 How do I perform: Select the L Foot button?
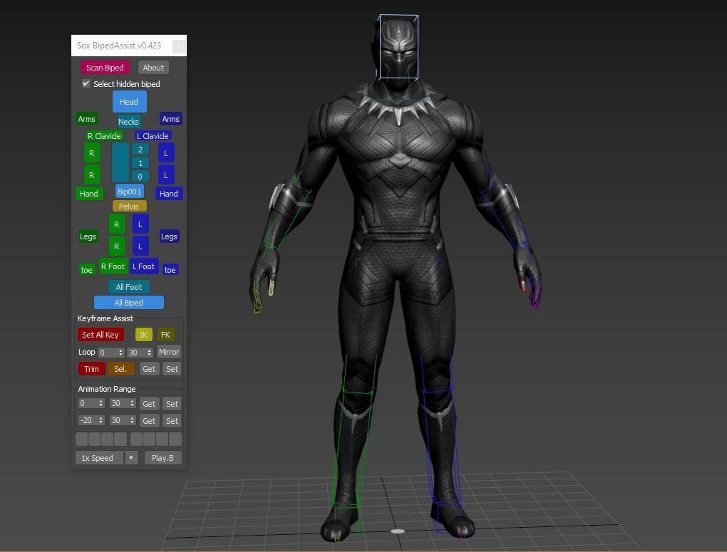144,266
